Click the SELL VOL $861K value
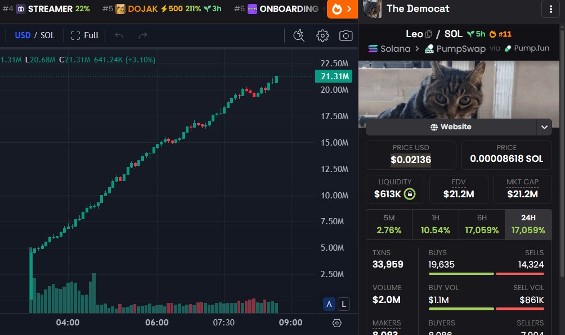Screen dimensions: 565x335 pos(531,300)
